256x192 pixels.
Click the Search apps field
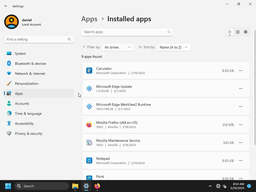[x=125, y=32]
